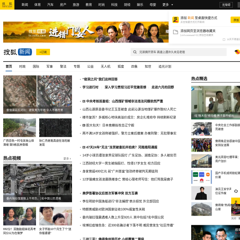Click the 无障碍 button
The image size is (240, 240).
click(x=226, y=5)
